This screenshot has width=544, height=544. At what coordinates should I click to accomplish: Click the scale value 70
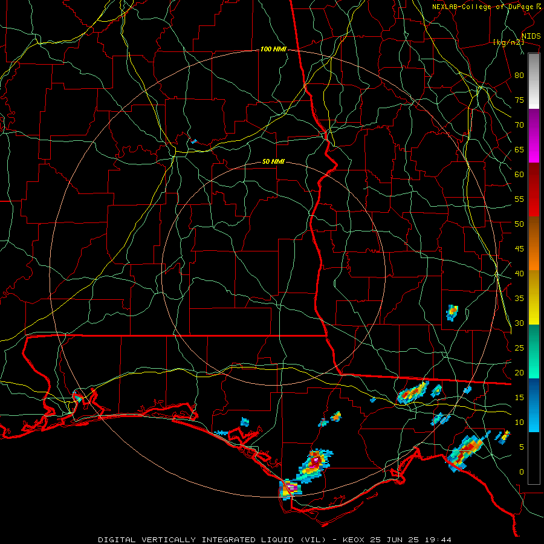(x=519, y=125)
